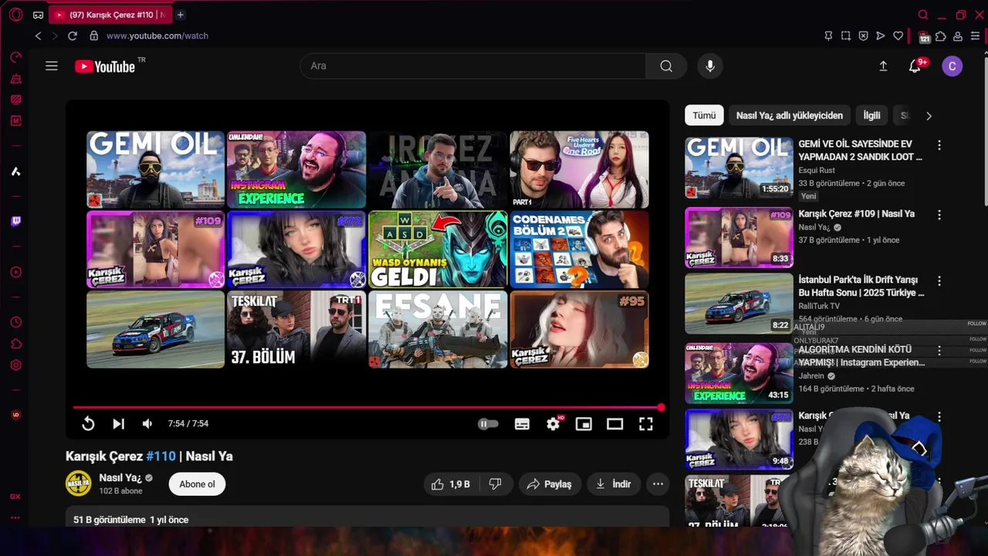Open the three-dot more actions button
The width and height of the screenshot is (988, 556).
tap(658, 484)
